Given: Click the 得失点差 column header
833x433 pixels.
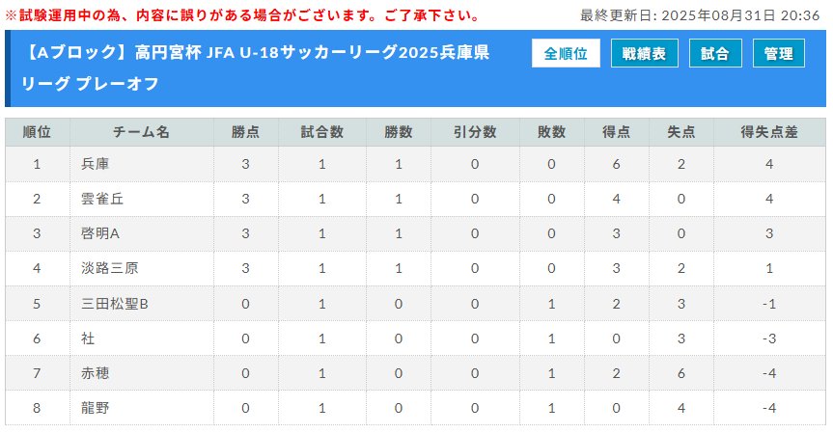Looking at the screenshot, I should click(769, 132).
